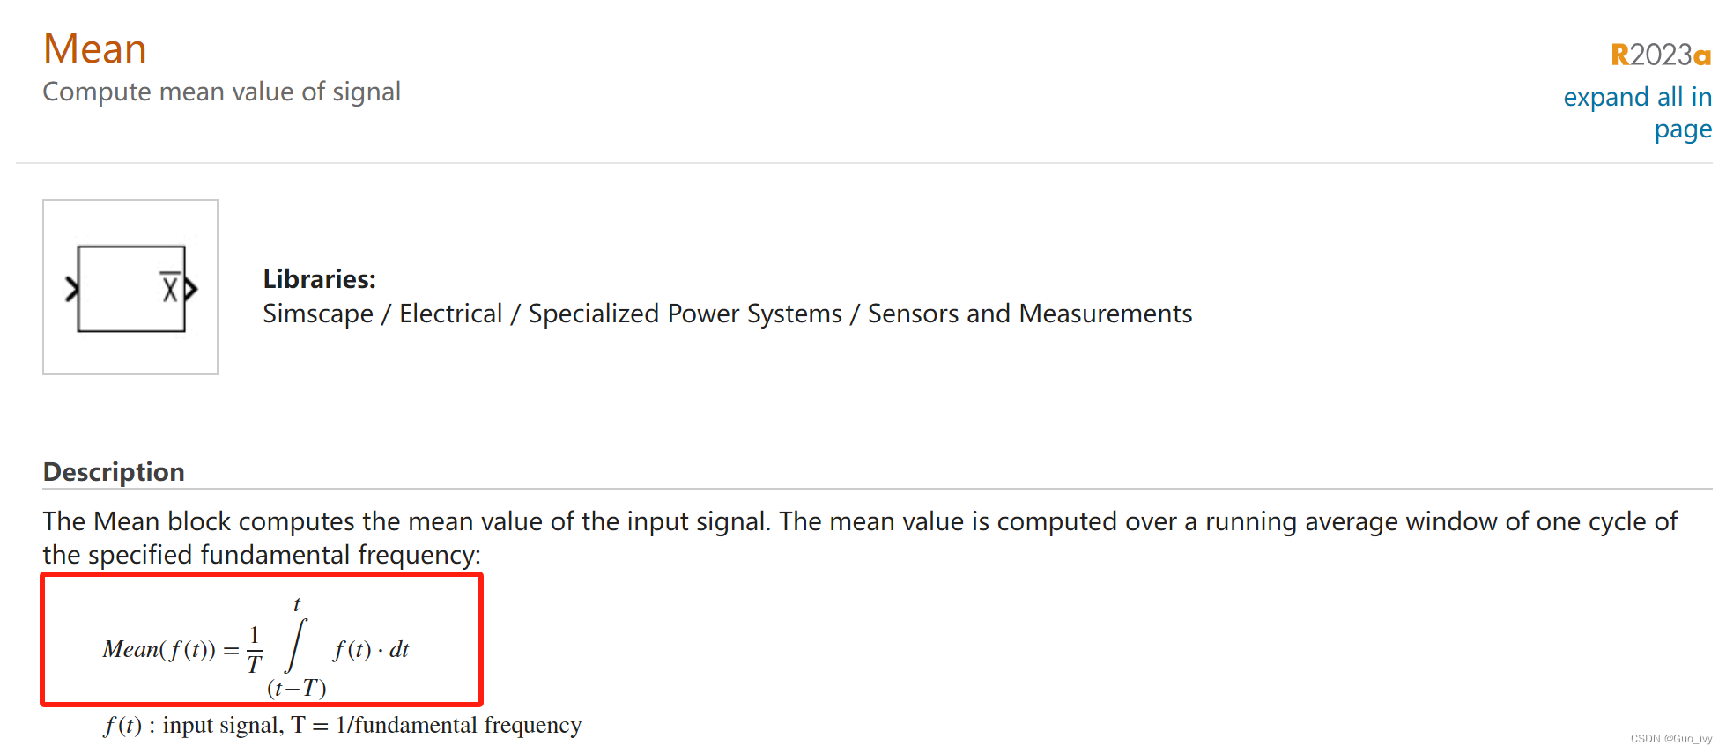Click the integral sign in the formula
1726x753 pixels.
(x=297, y=646)
